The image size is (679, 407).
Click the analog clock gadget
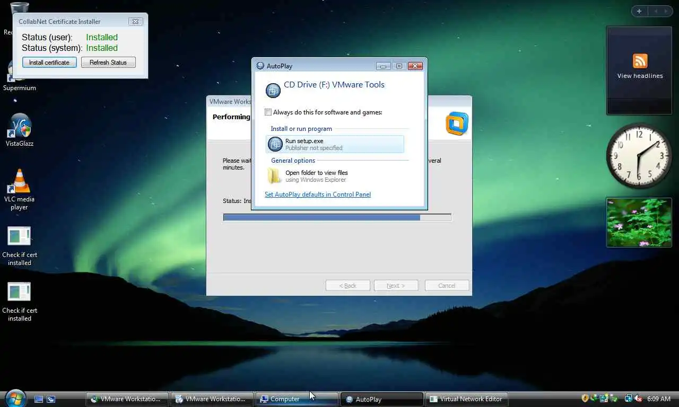coord(639,155)
